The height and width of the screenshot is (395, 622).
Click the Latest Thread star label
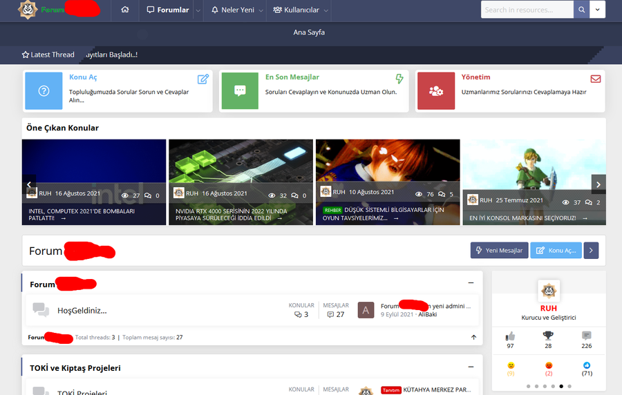pyautogui.click(x=48, y=55)
